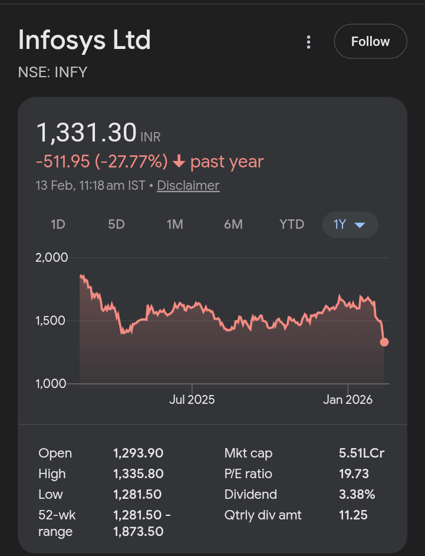Click the red down-arrow price change icon
The width and height of the screenshot is (425, 556).
179,162
